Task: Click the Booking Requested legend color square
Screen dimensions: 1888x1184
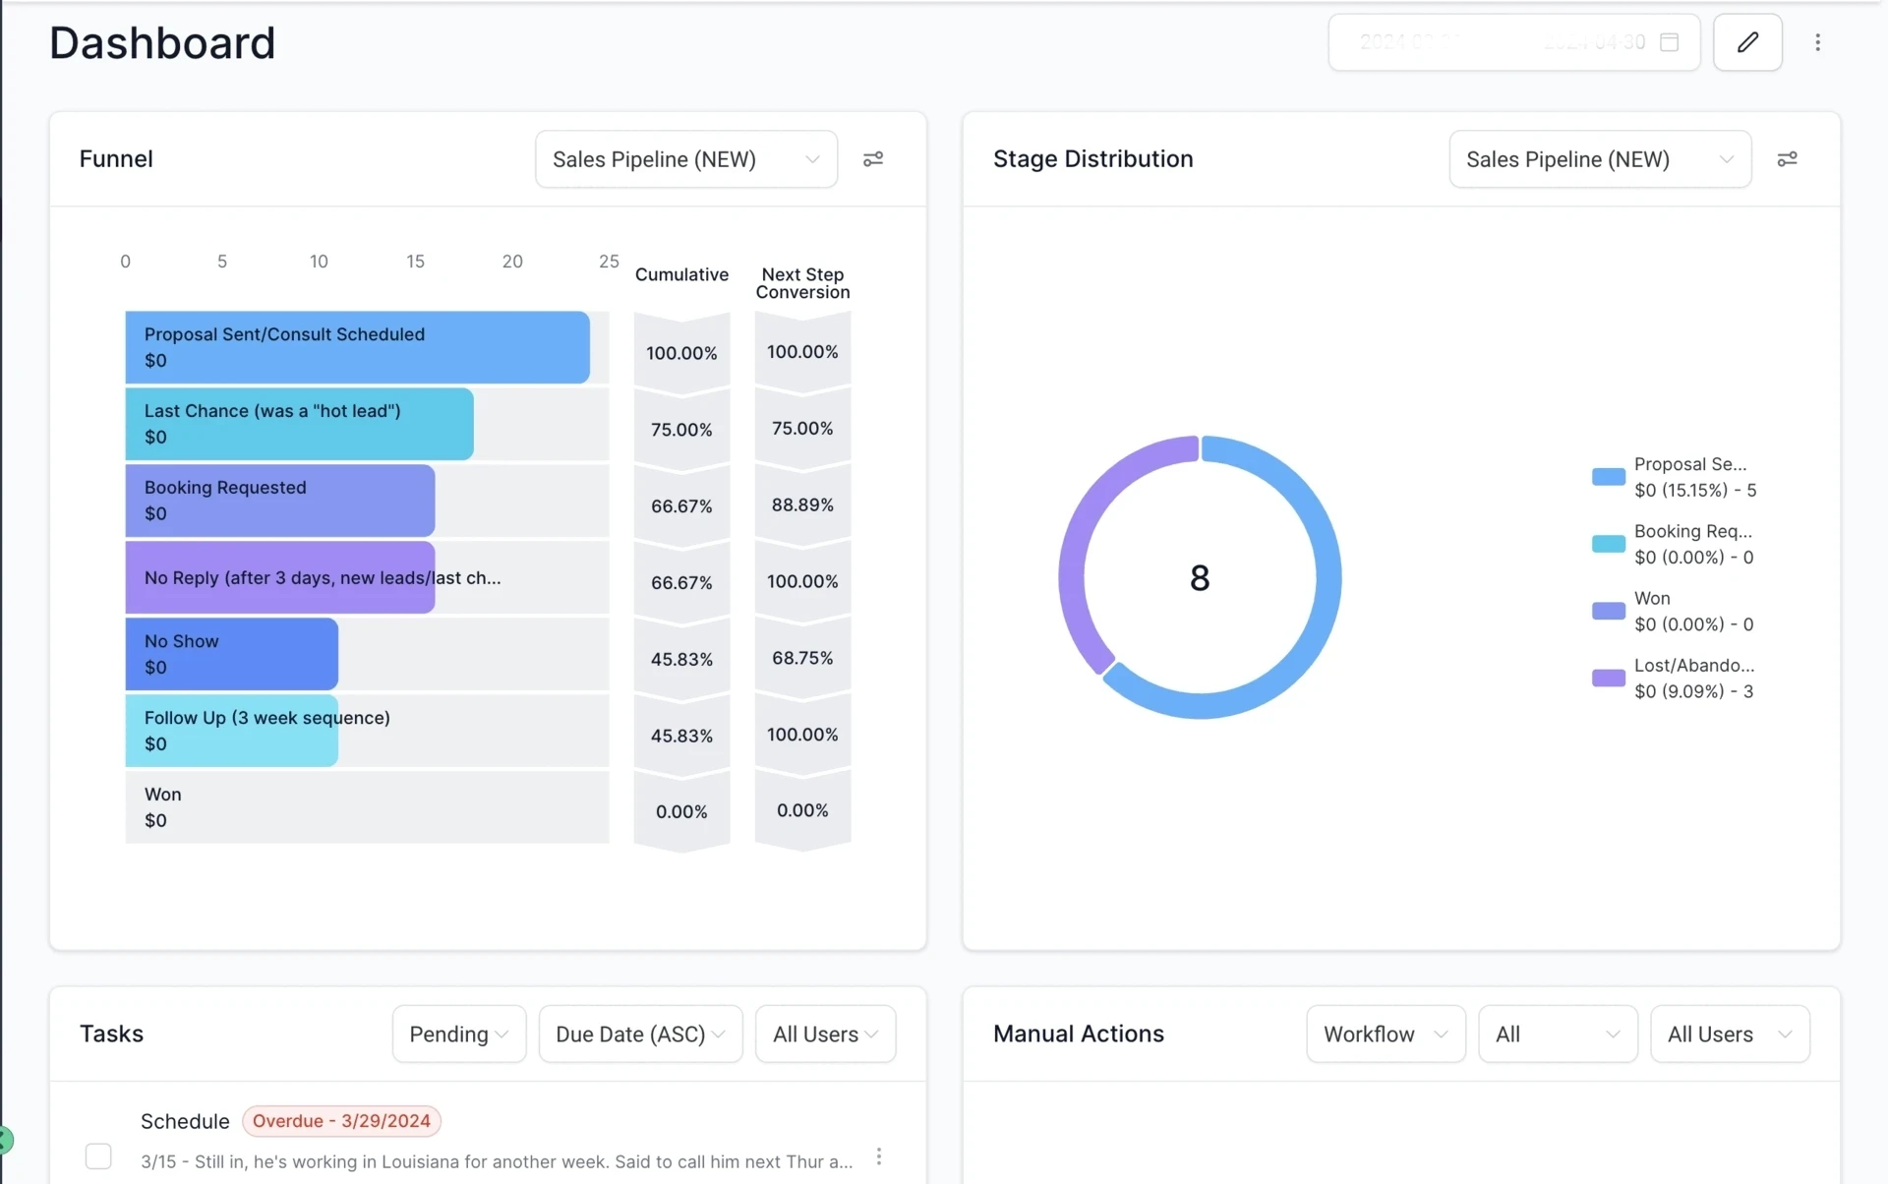Action: click(x=1608, y=543)
